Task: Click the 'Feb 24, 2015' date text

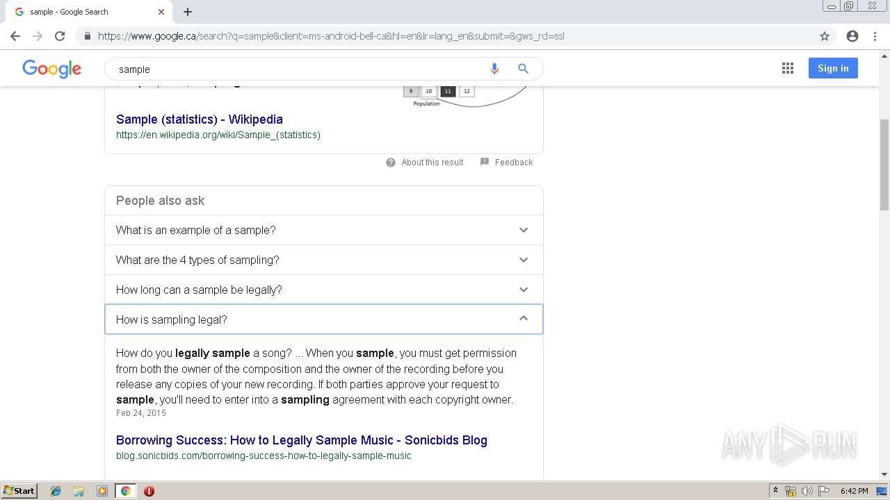Action: point(141,413)
